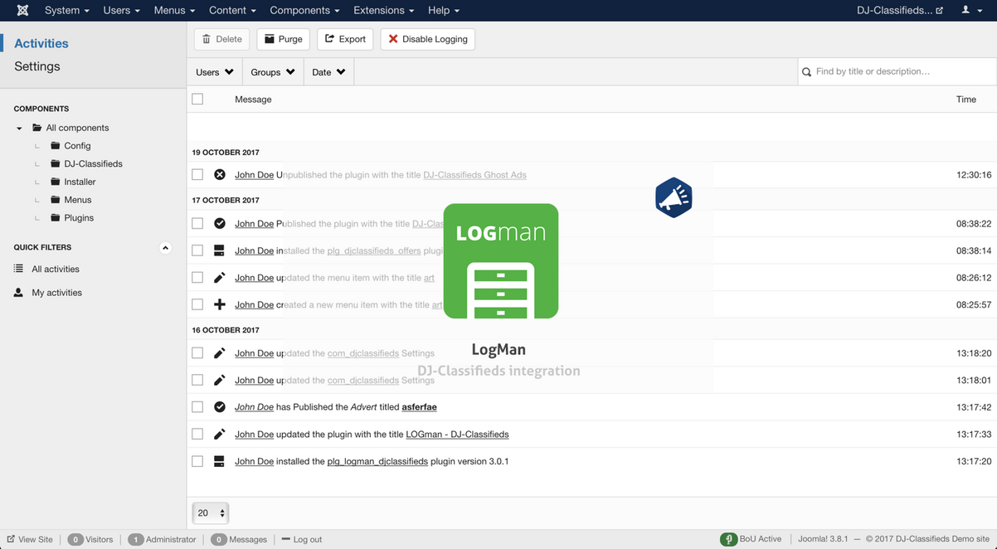Open the Content menu
Image resolution: width=997 pixels, height=549 pixels.
(233, 10)
